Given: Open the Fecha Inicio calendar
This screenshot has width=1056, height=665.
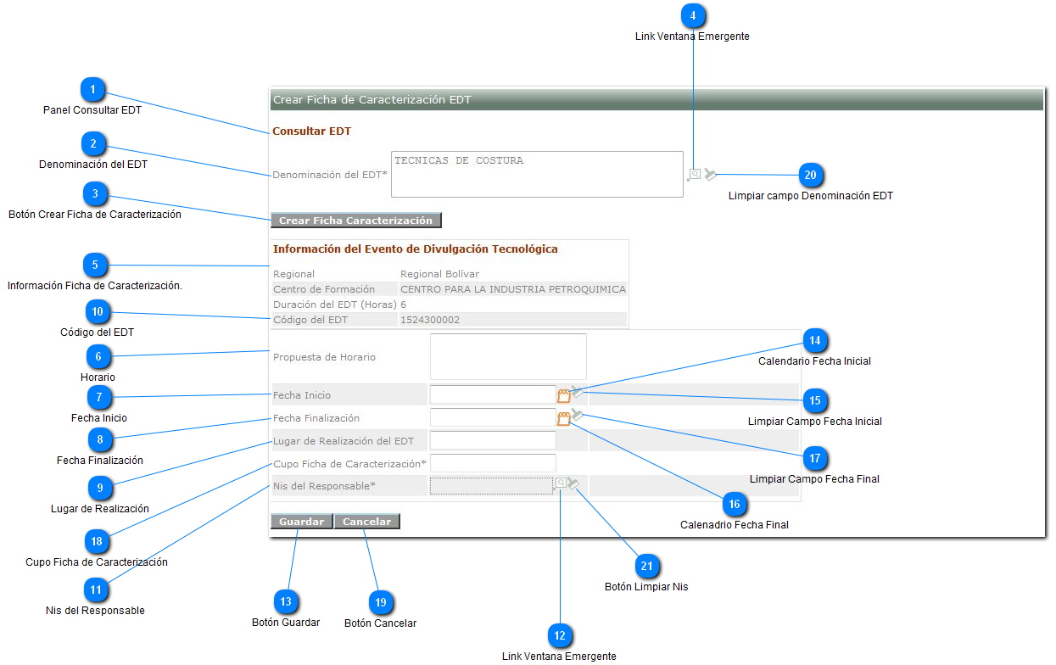Looking at the screenshot, I should coord(563,395).
